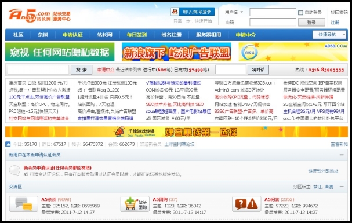352x223 pixels.
Task: Click the 注册 link
Action: coord(335,23)
